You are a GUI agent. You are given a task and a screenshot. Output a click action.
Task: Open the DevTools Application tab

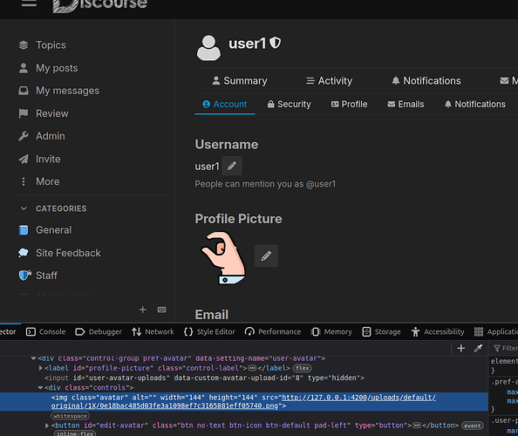pos(496,331)
